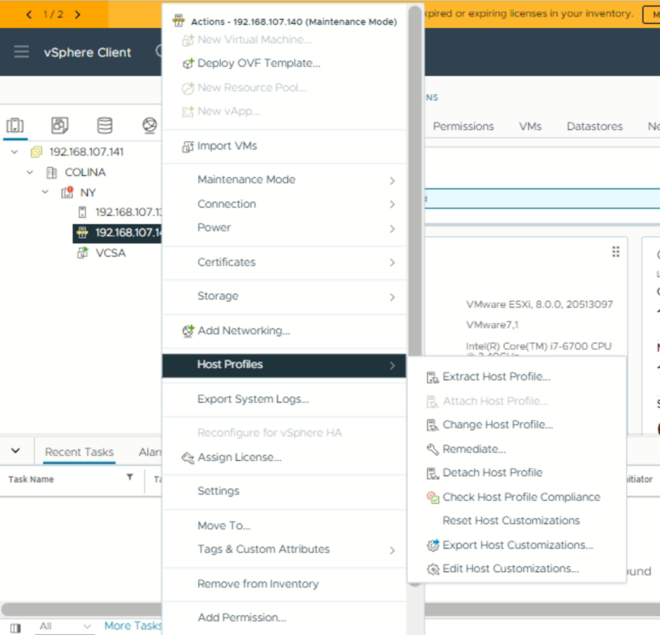The height and width of the screenshot is (635, 660).
Task: Collapse the COLINA datacenter tree node
Action: click(30, 172)
